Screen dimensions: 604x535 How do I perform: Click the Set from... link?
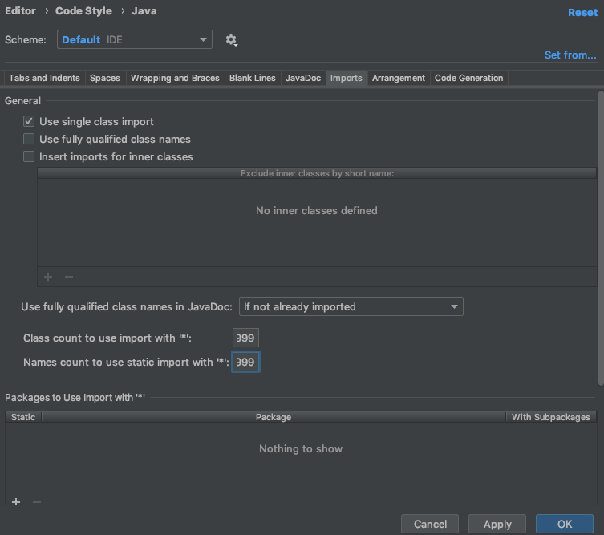pos(570,55)
